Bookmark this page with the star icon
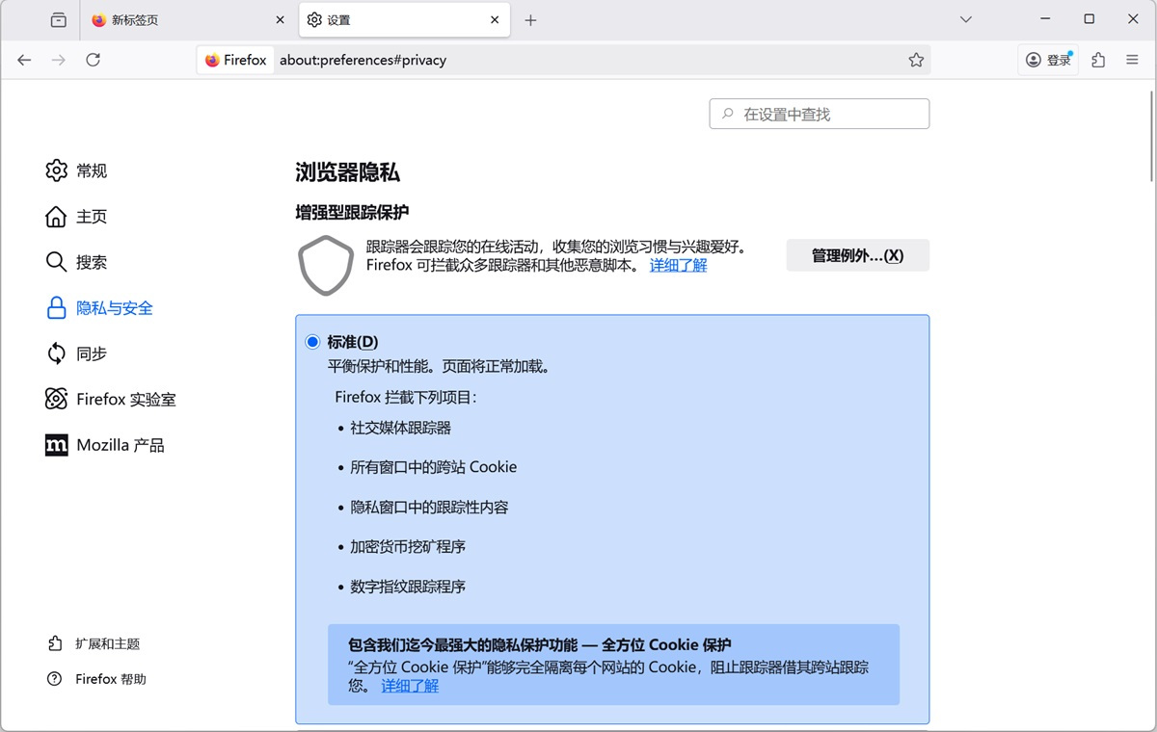The width and height of the screenshot is (1157, 732). coord(915,59)
